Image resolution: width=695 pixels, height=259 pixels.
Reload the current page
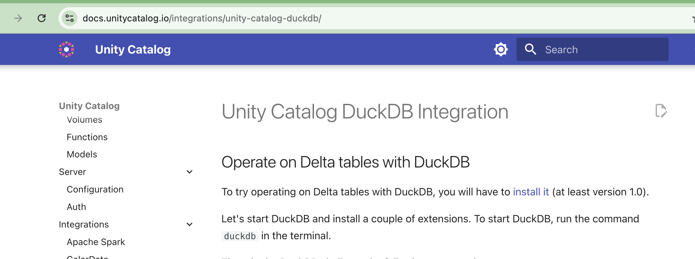point(42,18)
